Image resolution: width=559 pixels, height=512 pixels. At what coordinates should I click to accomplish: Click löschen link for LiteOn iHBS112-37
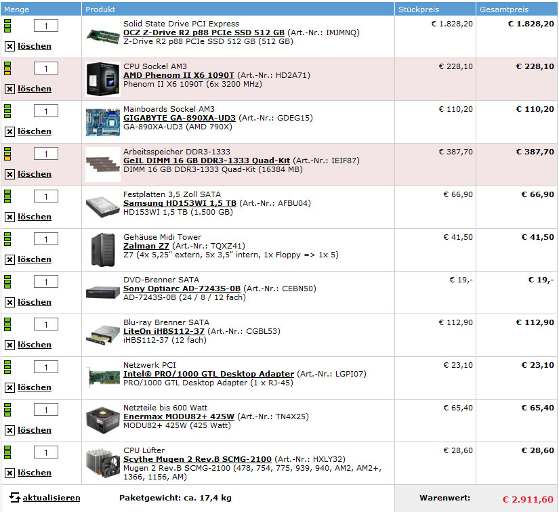35,345
